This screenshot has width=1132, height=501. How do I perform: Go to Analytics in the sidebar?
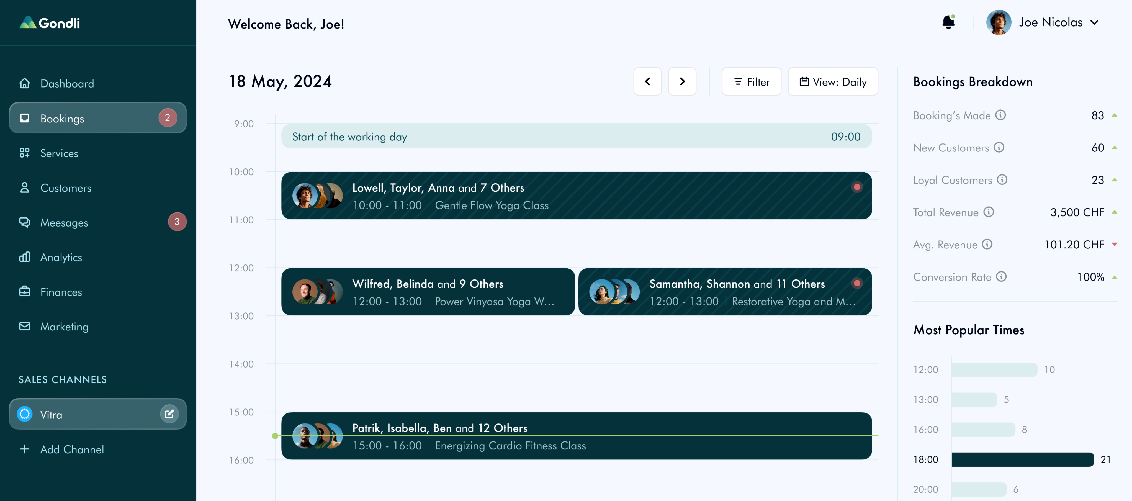[x=61, y=258]
